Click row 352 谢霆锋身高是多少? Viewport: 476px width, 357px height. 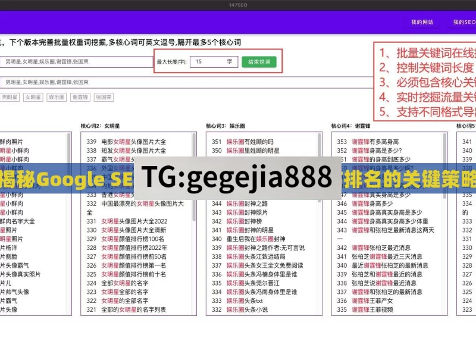point(369,151)
